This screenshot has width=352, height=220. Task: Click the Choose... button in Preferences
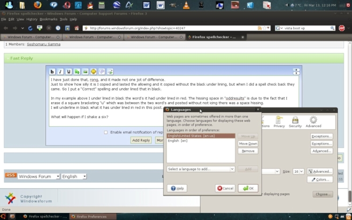[323, 194]
